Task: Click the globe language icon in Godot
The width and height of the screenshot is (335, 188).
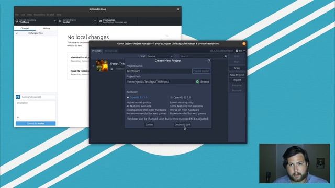Action: (x=237, y=51)
